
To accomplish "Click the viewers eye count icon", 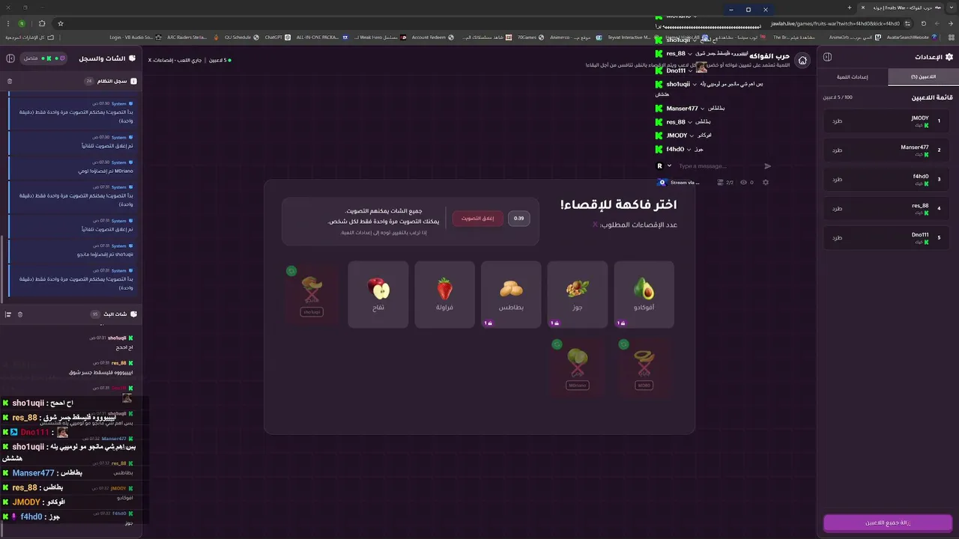I will pos(743,182).
